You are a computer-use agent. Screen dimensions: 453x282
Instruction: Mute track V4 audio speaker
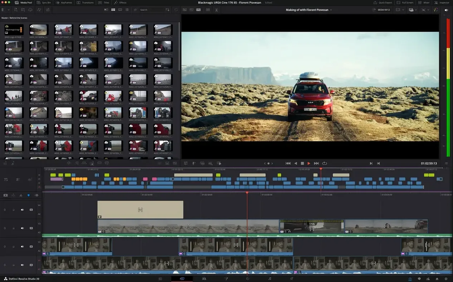pos(22,210)
